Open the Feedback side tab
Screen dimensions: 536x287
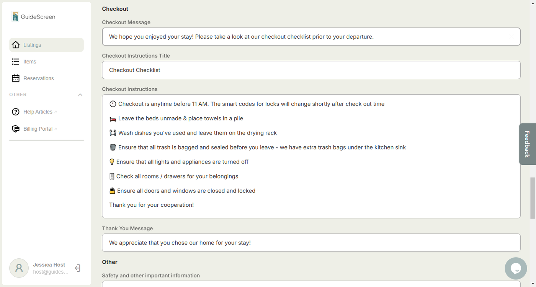[527, 144]
